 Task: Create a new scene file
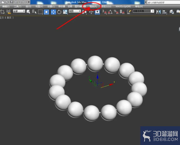tap(3, 2)
